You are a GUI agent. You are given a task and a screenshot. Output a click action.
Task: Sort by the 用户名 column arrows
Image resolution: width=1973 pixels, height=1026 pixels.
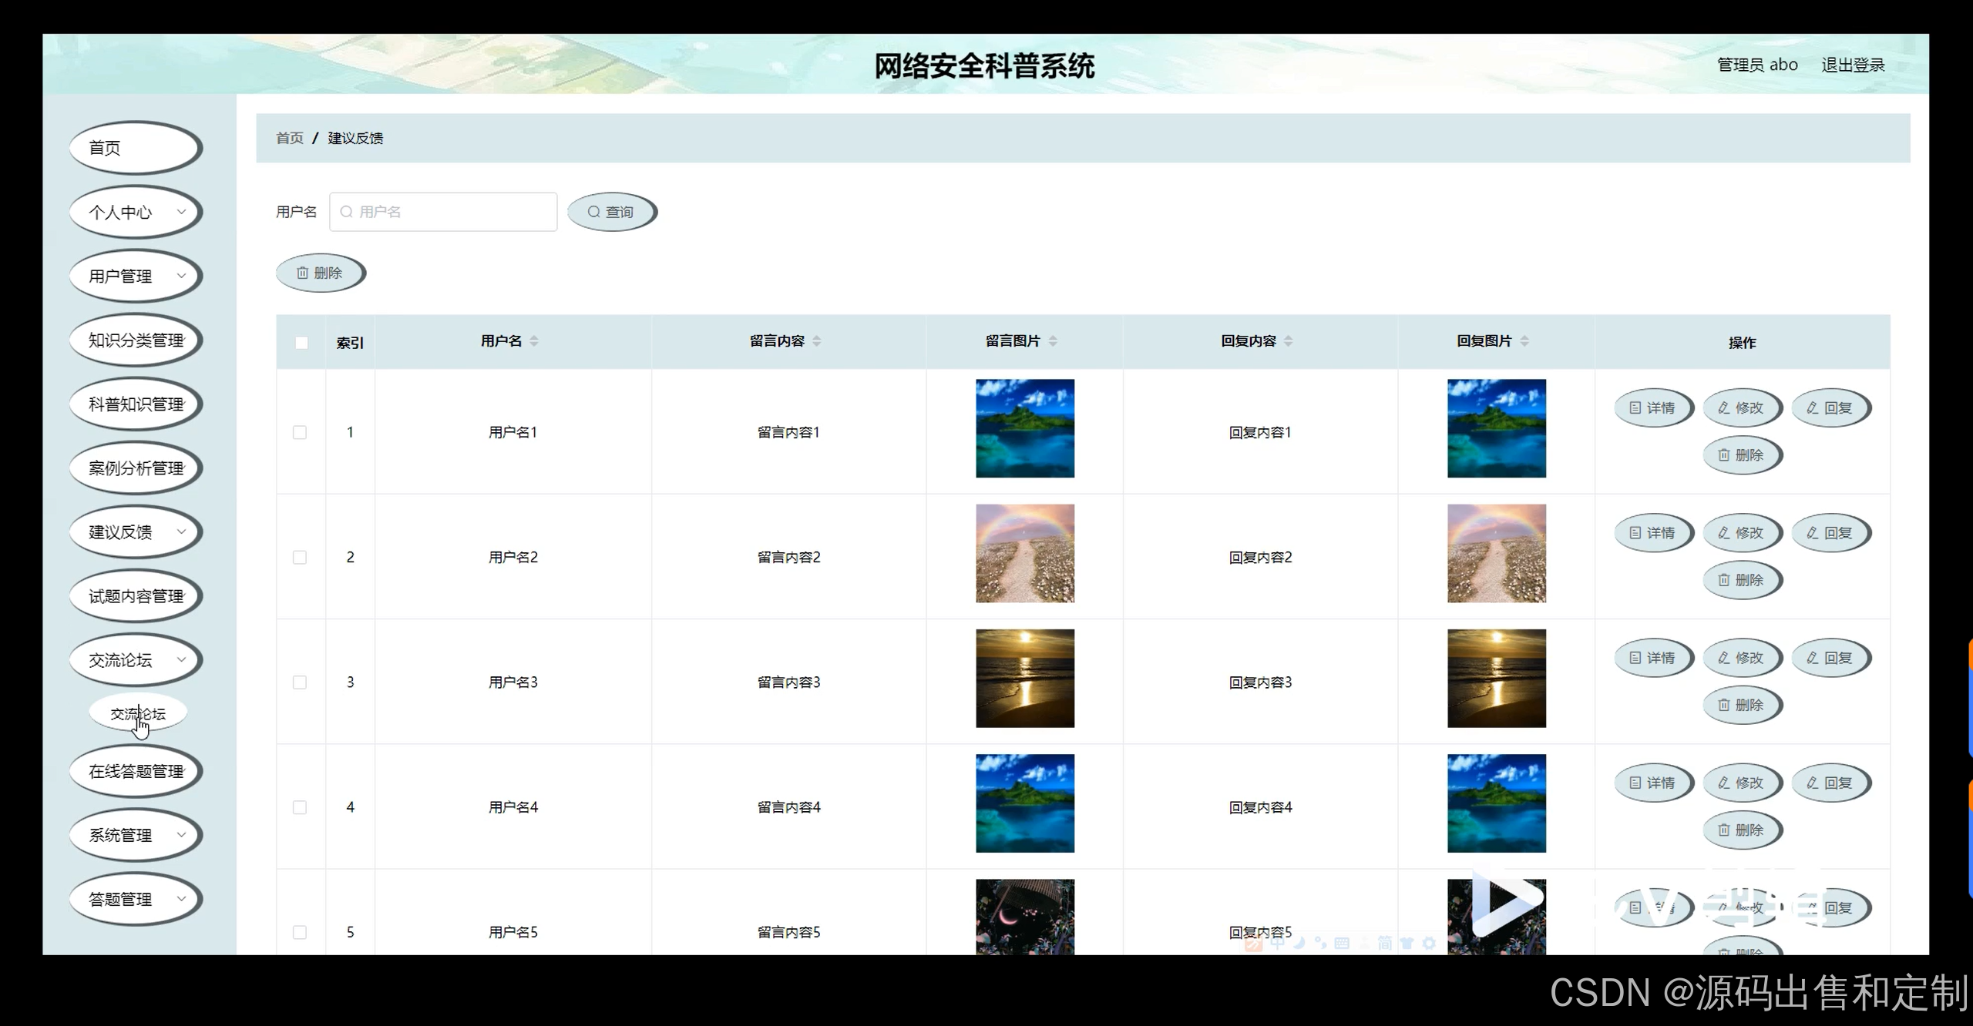pos(534,341)
